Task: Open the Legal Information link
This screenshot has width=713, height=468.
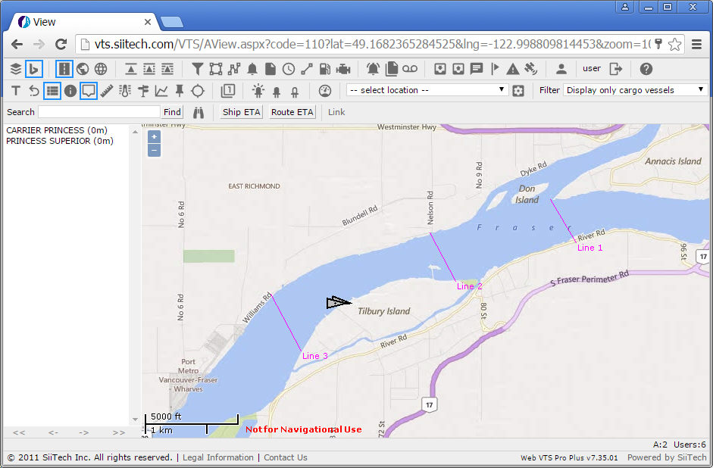Action: (218, 457)
